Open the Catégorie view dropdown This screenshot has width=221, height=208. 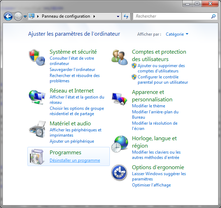177,34
